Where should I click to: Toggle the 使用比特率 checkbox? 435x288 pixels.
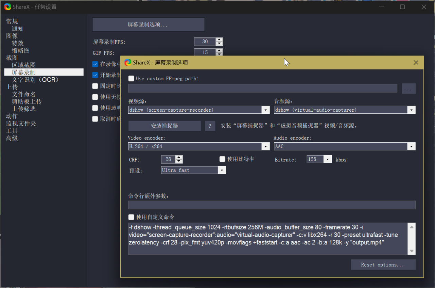click(223, 159)
